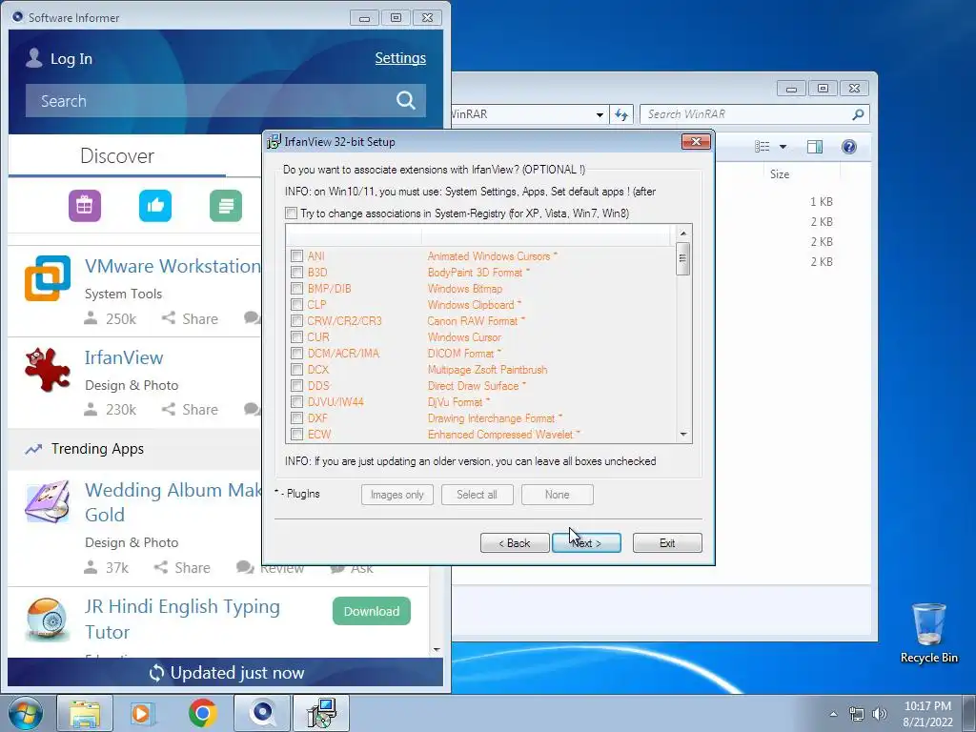Click the green news list icon
Image resolution: width=976 pixels, height=732 pixels.
click(x=226, y=206)
